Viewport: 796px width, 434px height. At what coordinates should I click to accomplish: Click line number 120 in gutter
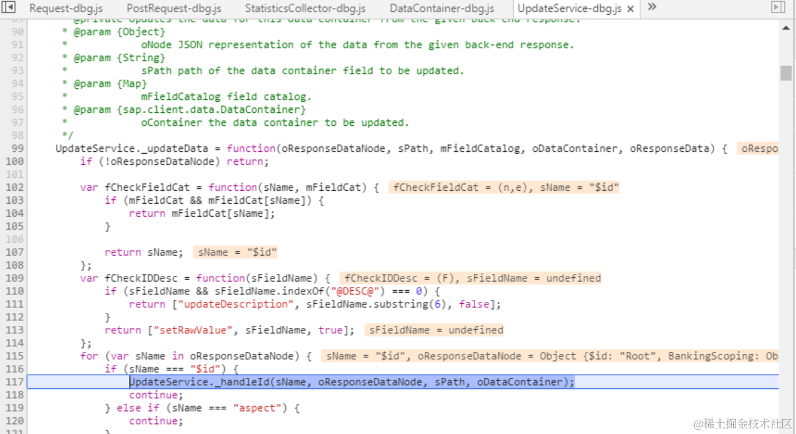tap(15, 420)
